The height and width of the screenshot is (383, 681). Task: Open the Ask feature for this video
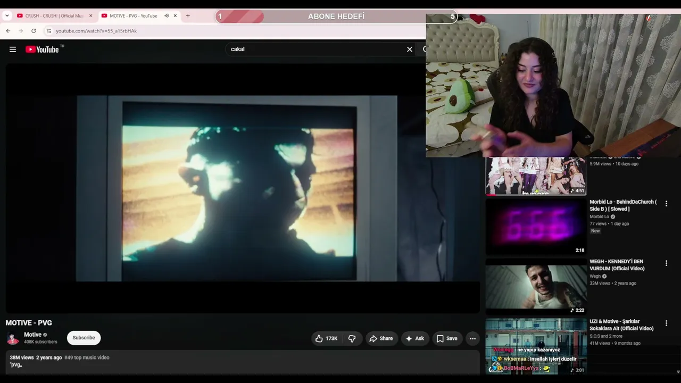(415, 338)
